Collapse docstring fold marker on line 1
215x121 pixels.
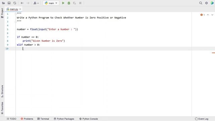[x=16, y=14]
